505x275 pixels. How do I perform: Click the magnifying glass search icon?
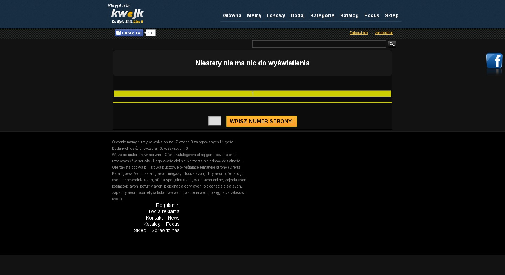click(x=392, y=44)
